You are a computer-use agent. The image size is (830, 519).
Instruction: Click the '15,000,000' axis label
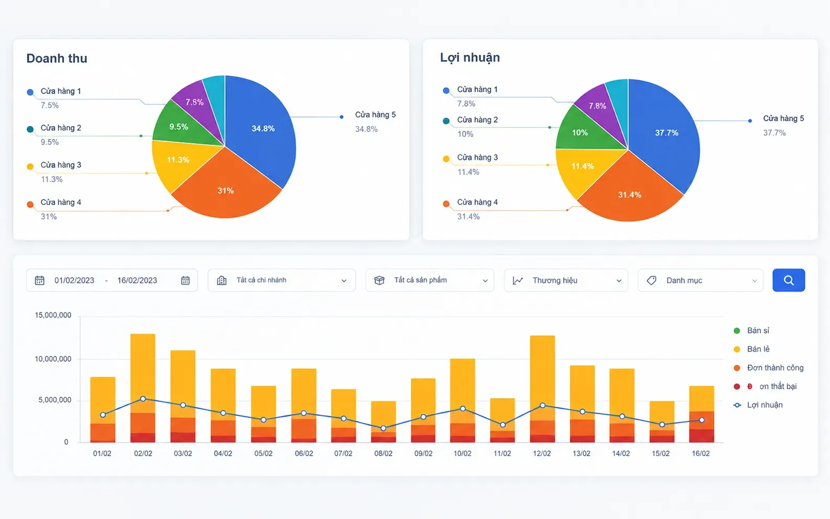tap(53, 315)
